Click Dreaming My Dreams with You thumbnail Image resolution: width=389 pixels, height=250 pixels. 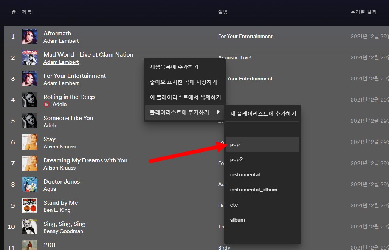point(30,163)
